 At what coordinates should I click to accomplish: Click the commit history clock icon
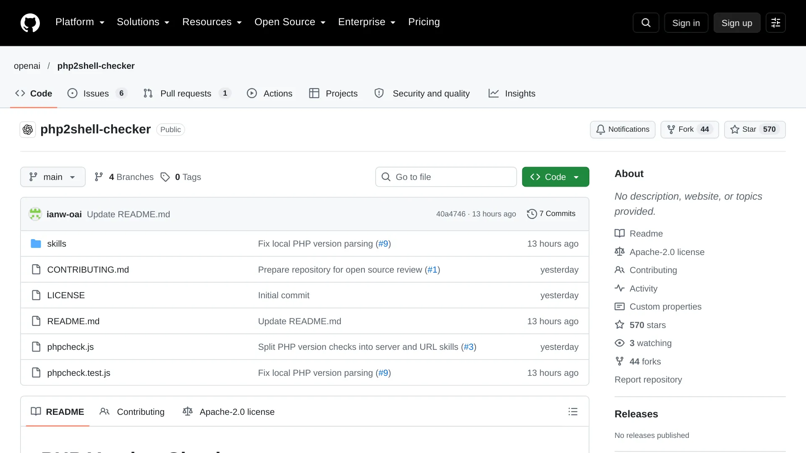point(532,214)
